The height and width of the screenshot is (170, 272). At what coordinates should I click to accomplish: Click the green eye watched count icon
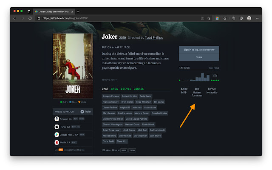[61, 102]
